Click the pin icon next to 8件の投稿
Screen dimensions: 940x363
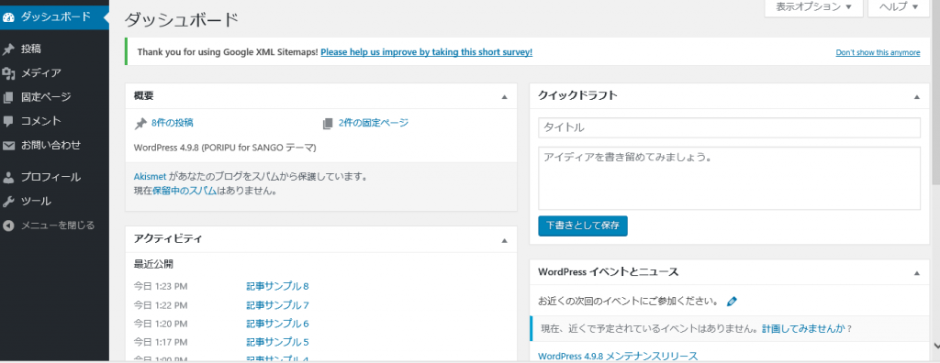point(140,124)
